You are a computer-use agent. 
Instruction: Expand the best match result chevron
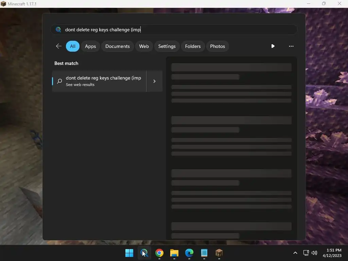[x=155, y=81]
